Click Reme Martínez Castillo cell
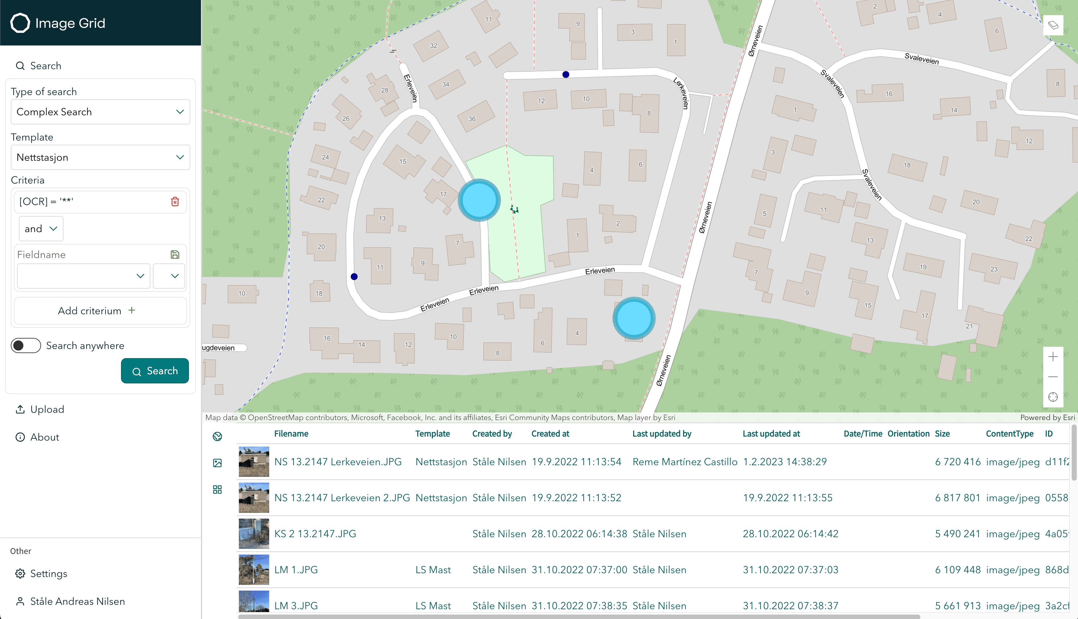 (685, 462)
